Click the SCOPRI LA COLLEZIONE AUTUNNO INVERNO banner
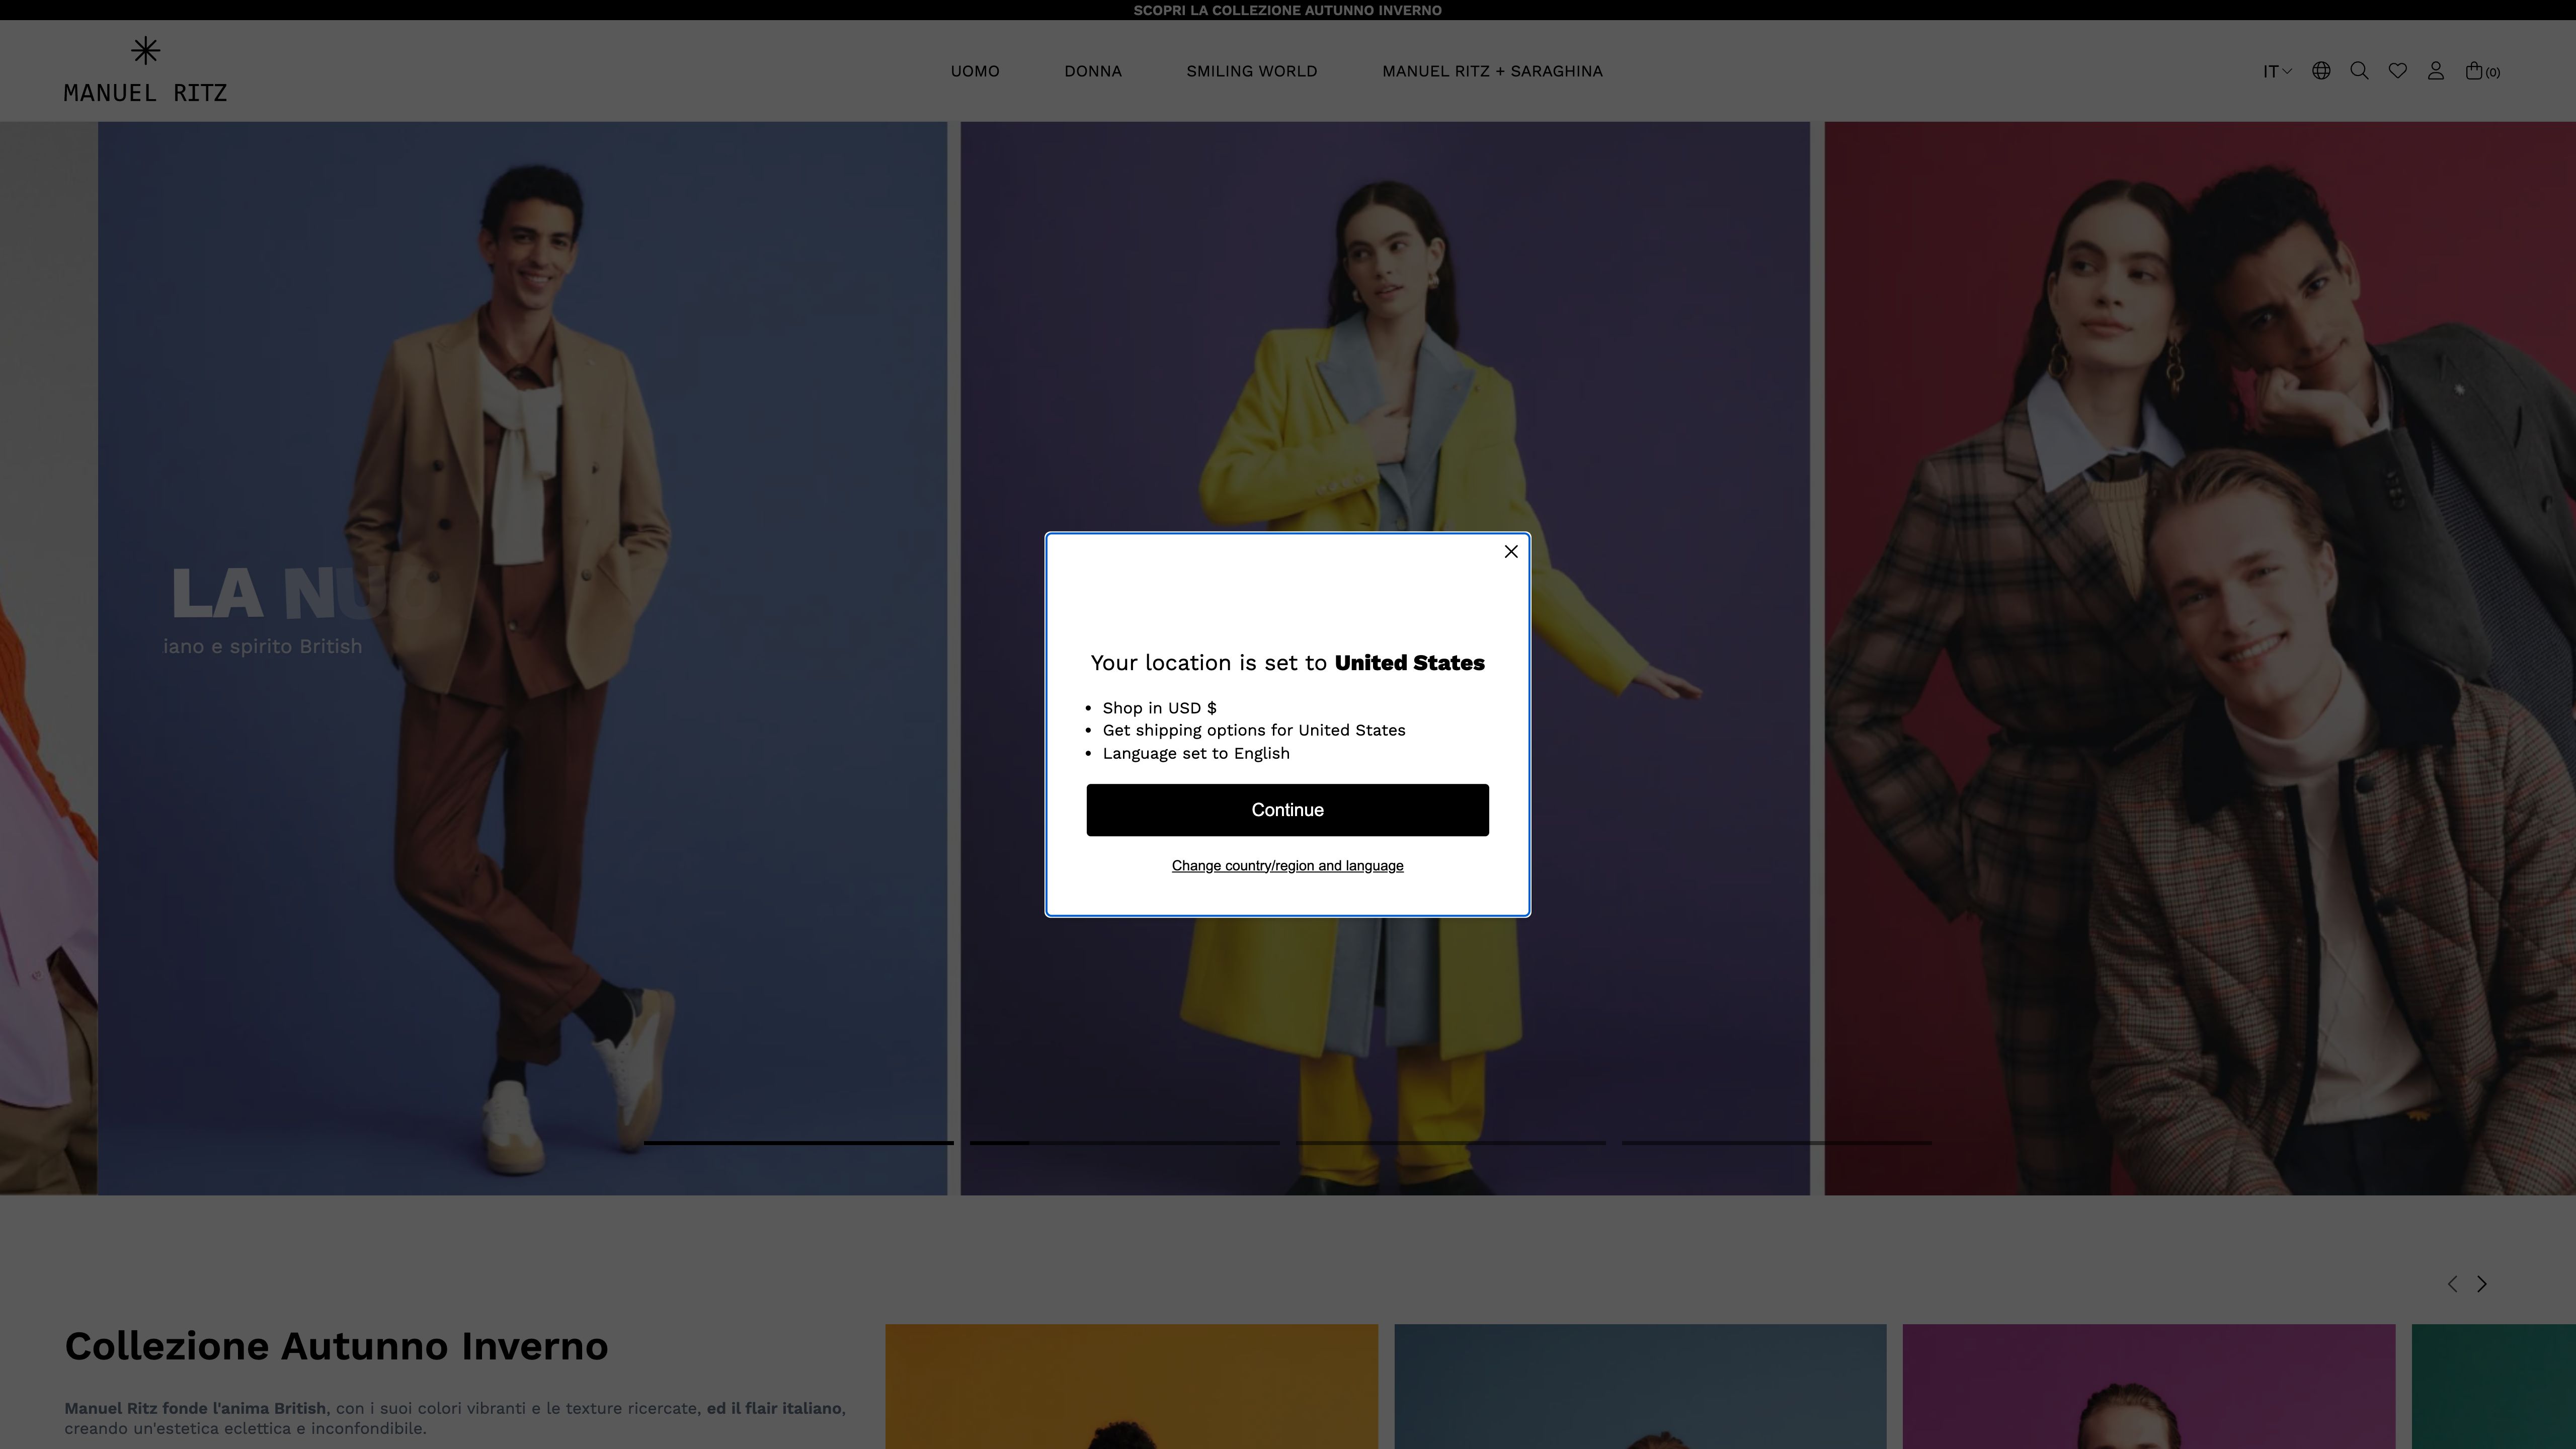Screen dimensions: 2576x1449 1287,10
